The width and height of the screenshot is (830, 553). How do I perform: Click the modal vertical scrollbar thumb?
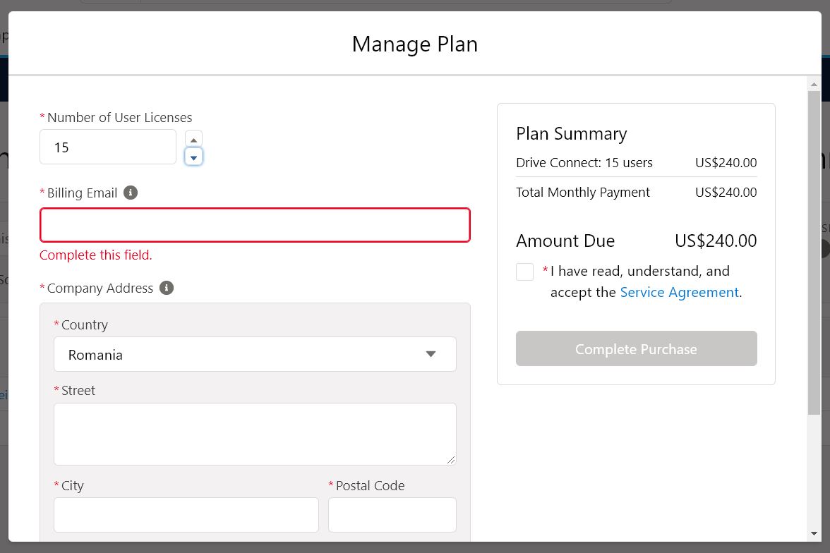click(814, 253)
